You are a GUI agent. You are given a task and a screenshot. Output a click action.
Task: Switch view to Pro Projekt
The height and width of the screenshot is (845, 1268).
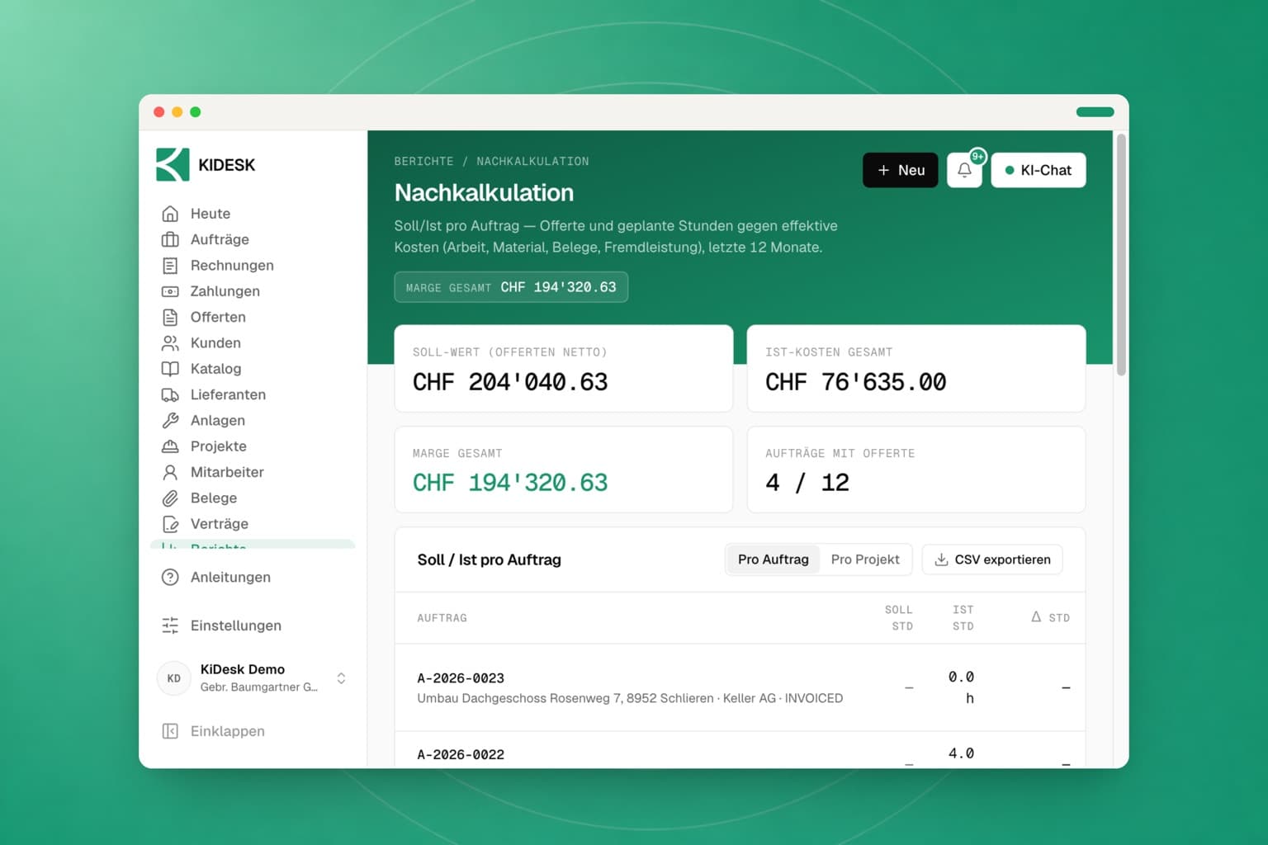(x=865, y=559)
